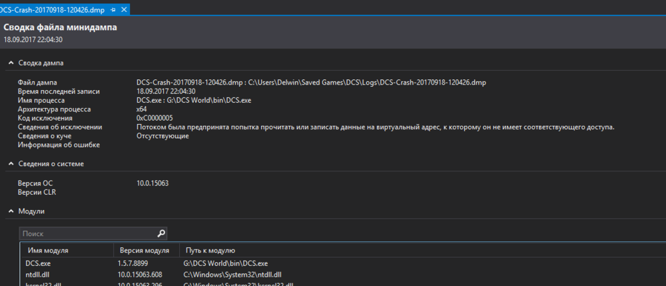Select the DCS.exe module row
666x286 pixels.
point(343,263)
